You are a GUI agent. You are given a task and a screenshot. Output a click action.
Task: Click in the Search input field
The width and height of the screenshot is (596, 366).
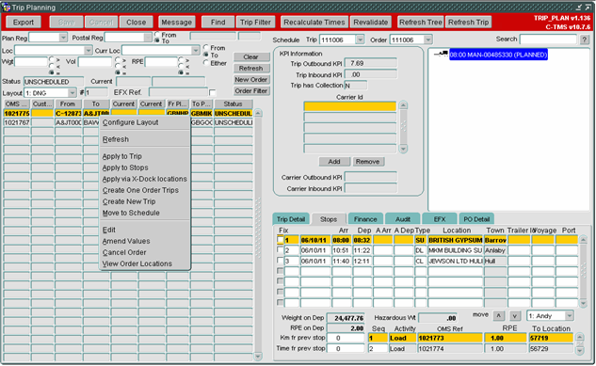pyautogui.click(x=548, y=40)
